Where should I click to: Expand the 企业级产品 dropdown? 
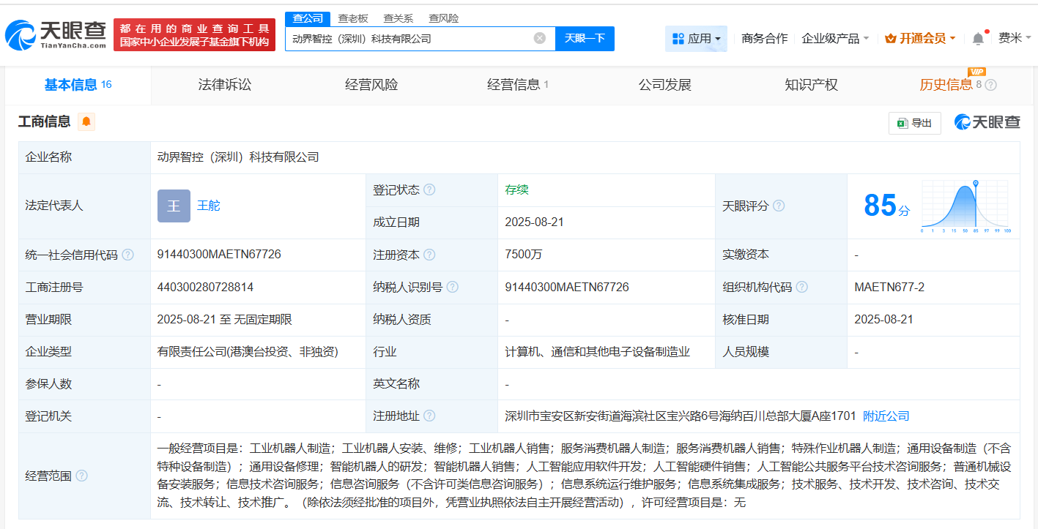click(x=835, y=38)
